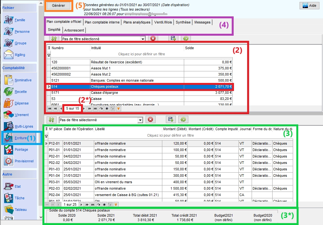Switch to the Plans analytiques tab
Viewport: 323px width, 225px height.
(x=137, y=22)
